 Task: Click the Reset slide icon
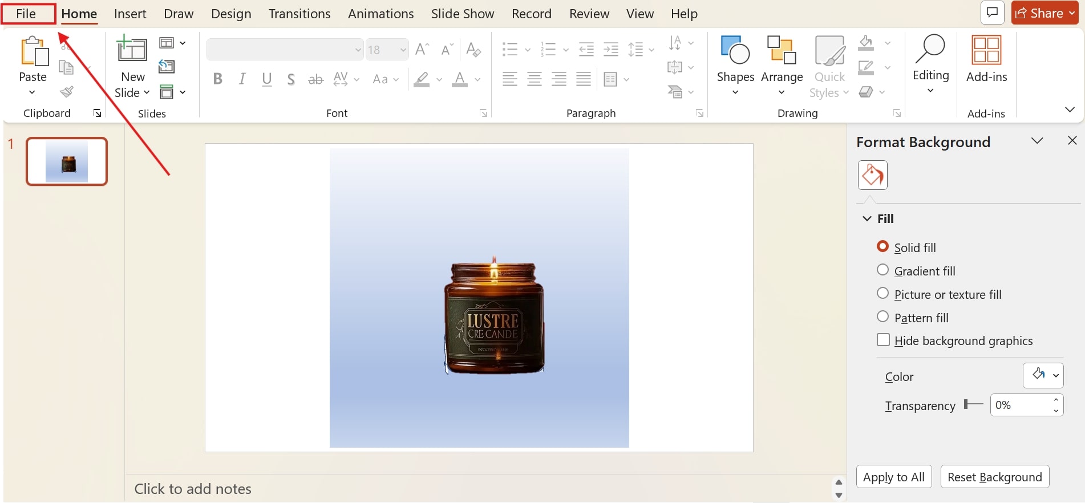point(167,67)
